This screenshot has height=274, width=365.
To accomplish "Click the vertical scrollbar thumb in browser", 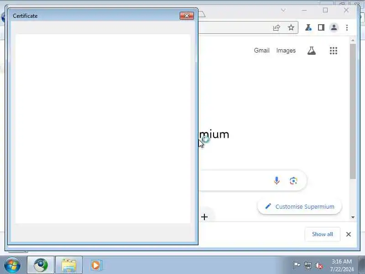I will click(x=353, y=111).
